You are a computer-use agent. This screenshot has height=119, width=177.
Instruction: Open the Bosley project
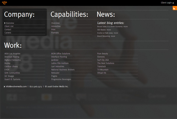click(x=7, y=63)
